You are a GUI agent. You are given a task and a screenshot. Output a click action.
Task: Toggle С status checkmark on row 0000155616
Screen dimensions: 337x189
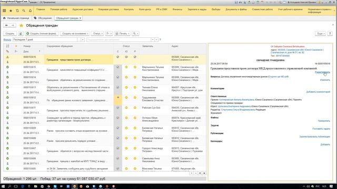click(118, 57)
